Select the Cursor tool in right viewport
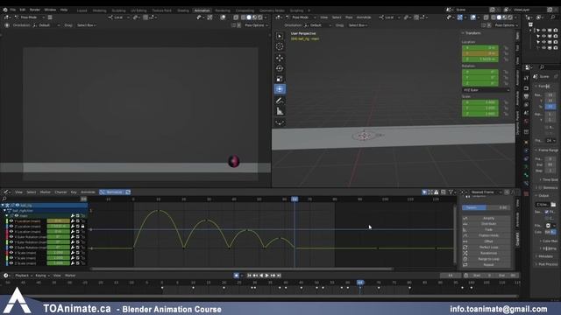561x315 pixels. coord(280,46)
